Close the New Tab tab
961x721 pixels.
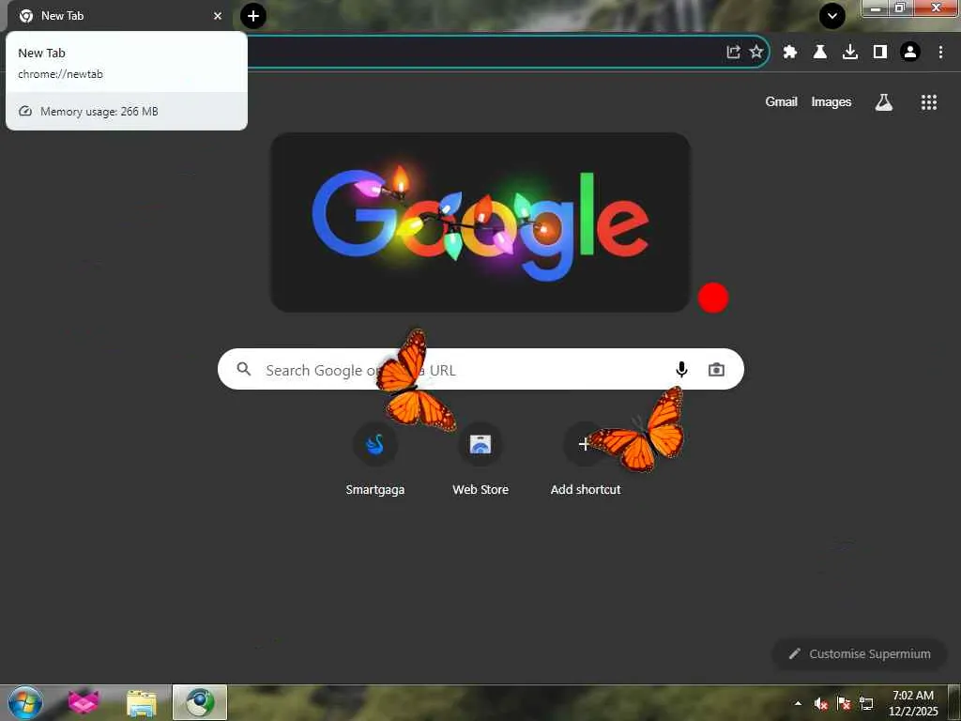click(218, 16)
